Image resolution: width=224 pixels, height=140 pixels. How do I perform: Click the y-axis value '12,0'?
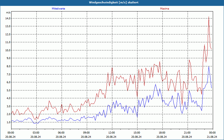point(8,34)
